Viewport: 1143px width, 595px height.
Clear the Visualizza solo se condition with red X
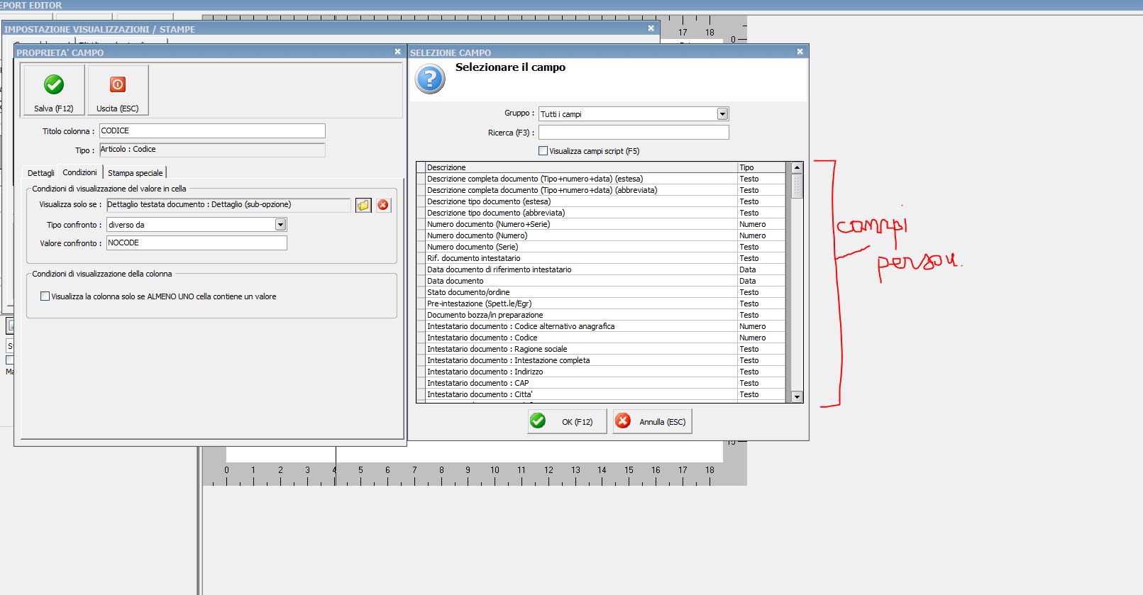pyautogui.click(x=383, y=205)
